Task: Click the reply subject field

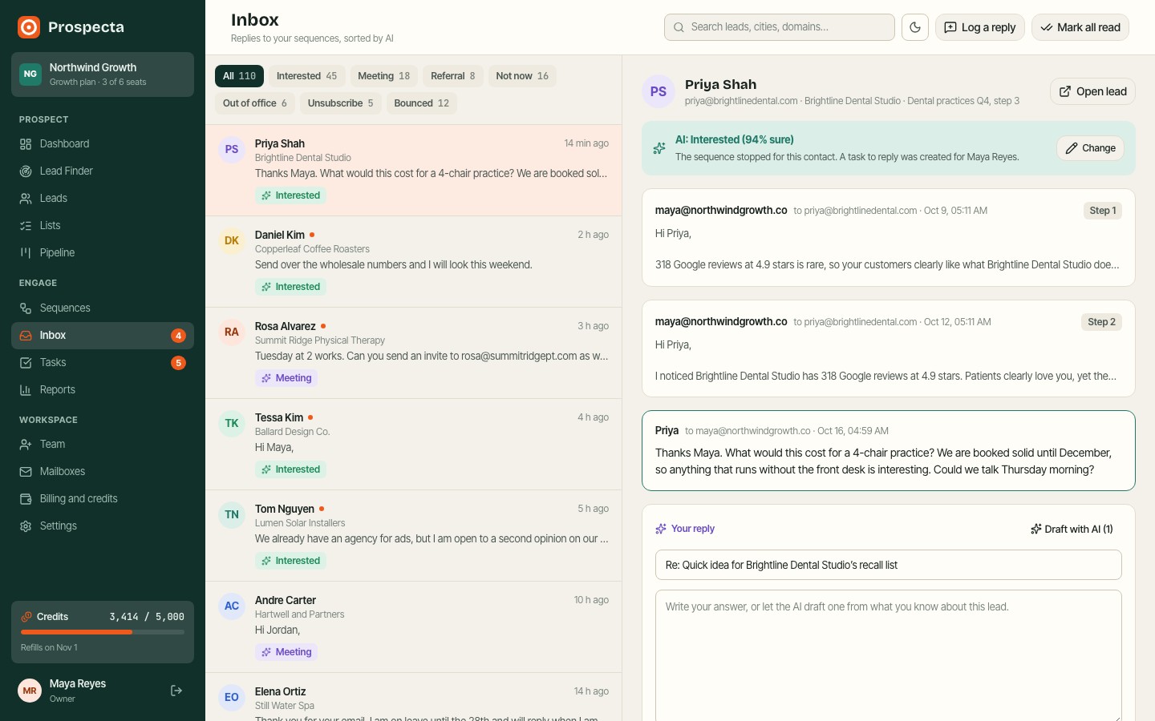Action: click(889, 565)
